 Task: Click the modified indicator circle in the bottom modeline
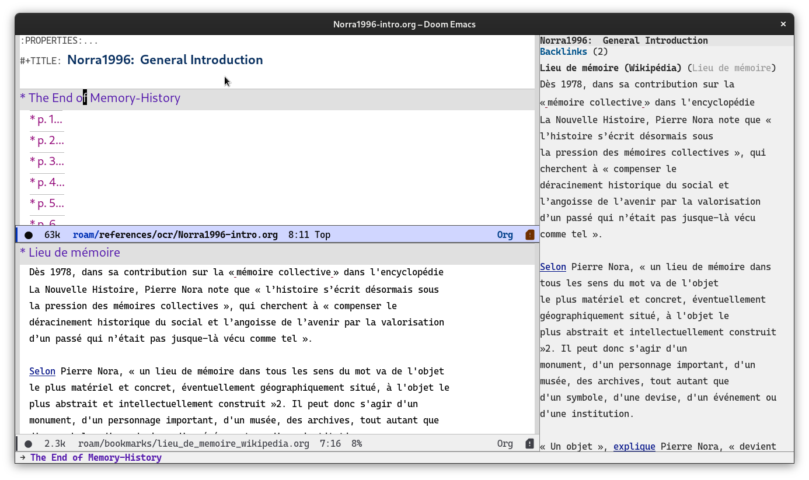tap(29, 443)
